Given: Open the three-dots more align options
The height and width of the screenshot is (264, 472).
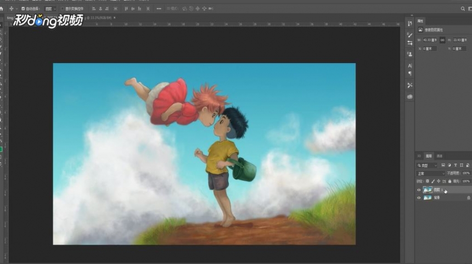Looking at the screenshot, I should tap(159, 9).
